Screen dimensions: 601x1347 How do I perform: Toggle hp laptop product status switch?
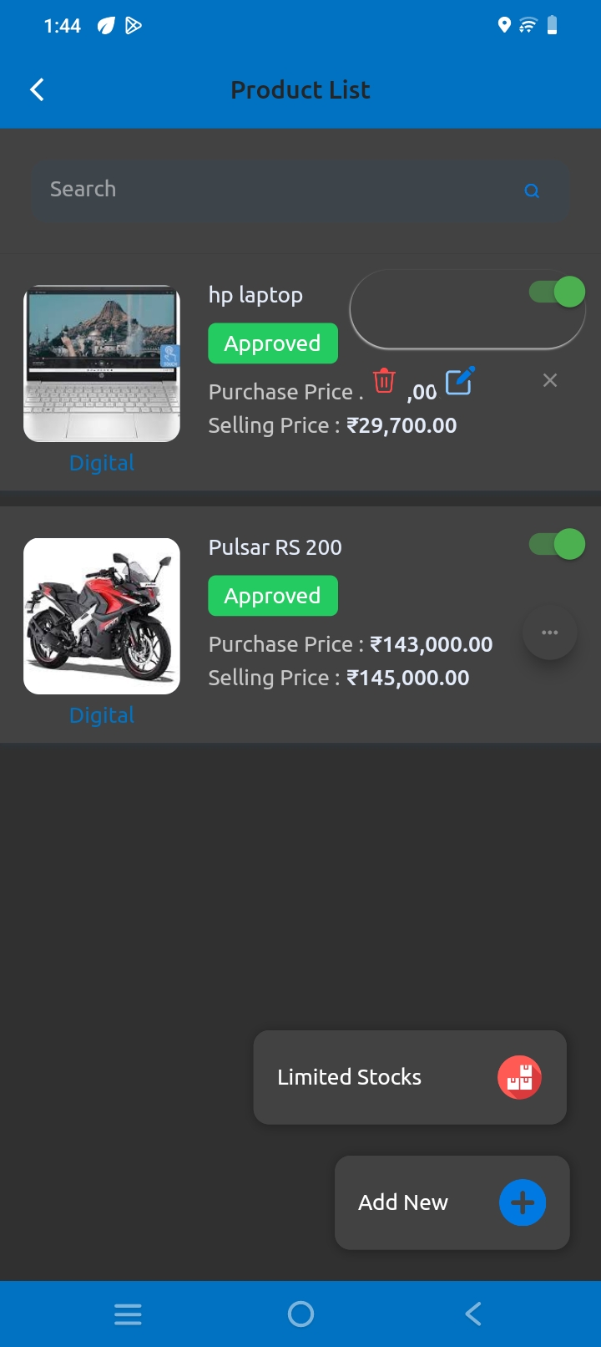pyautogui.click(x=558, y=292)
